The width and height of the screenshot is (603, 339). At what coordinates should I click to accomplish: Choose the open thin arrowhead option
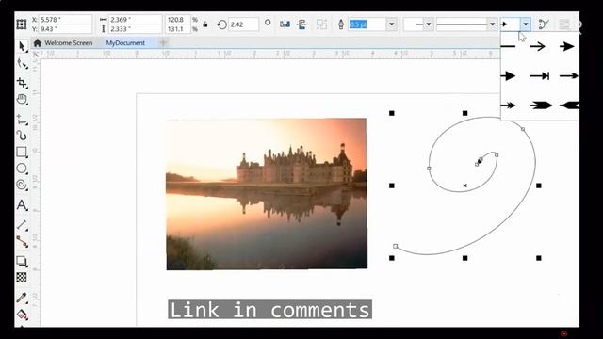(x=538, y=46)
